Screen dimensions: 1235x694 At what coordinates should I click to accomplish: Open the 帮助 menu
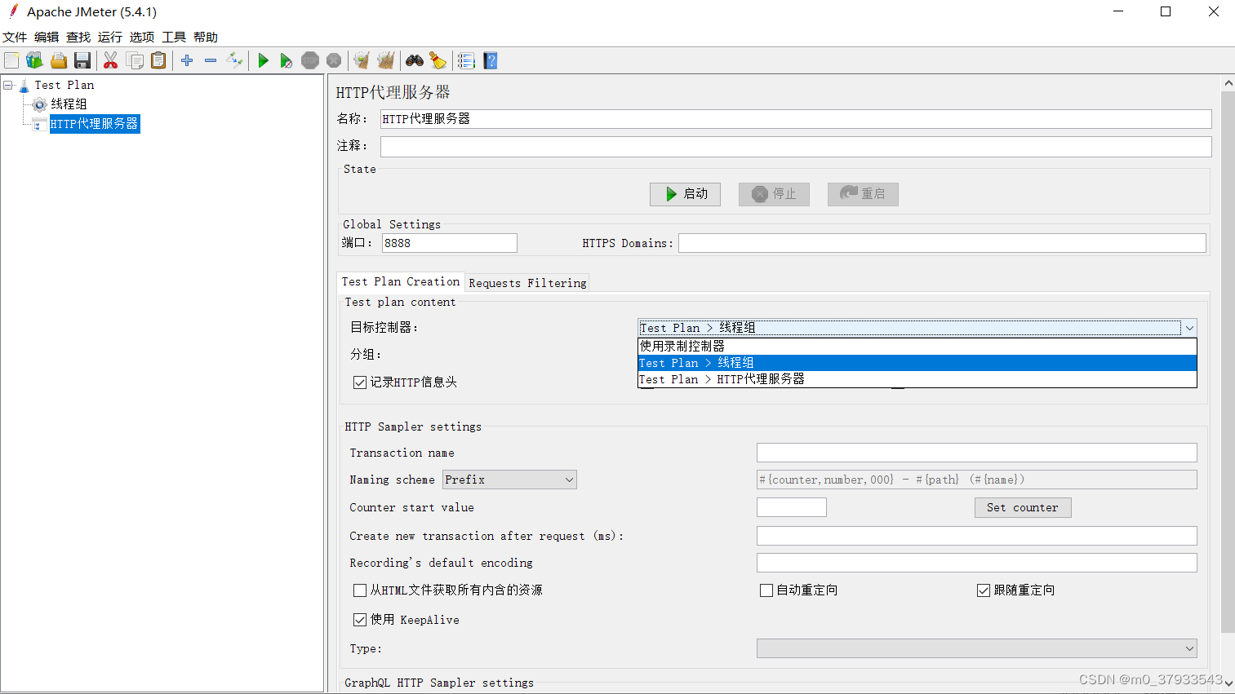click(206, 37)
